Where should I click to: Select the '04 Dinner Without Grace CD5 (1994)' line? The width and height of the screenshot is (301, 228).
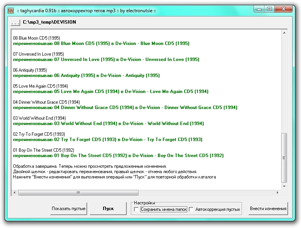(x=46, y=102)
